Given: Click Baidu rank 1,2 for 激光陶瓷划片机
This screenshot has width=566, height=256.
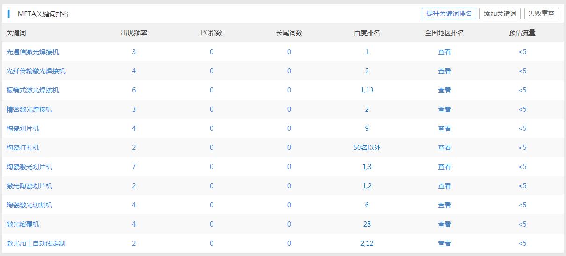Looking at the screenshot, I should click(x=367, y=186).
